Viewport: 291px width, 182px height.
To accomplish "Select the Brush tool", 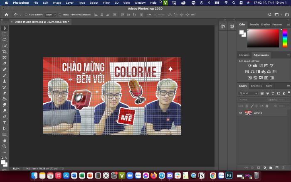I will [x=5, y=75].
